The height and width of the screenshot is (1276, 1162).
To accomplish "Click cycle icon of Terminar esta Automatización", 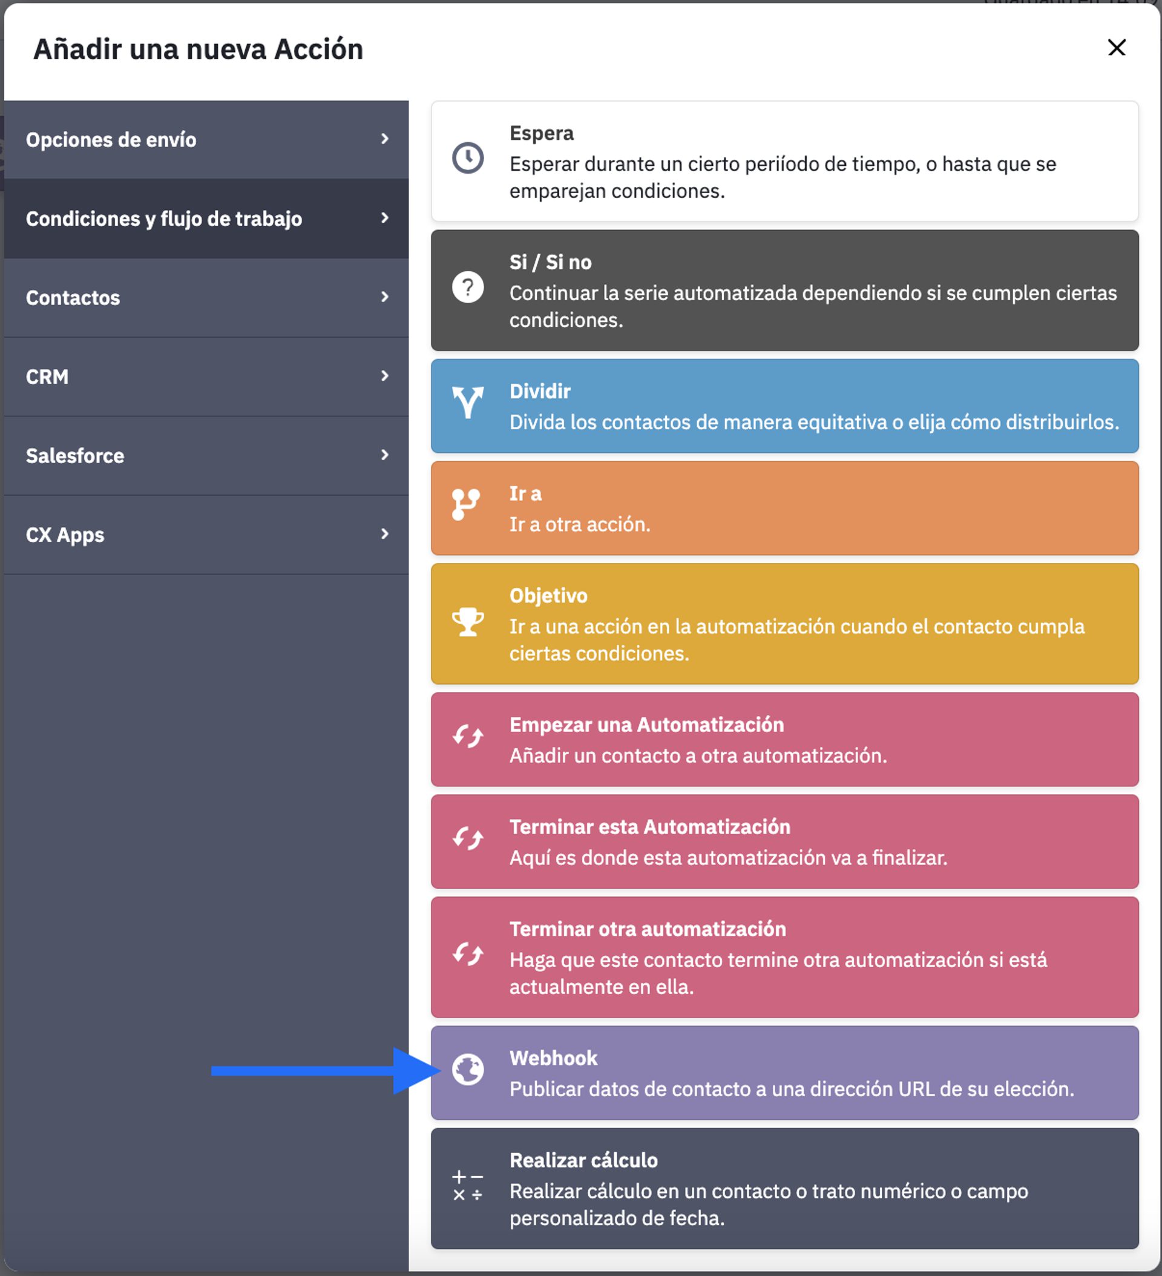I will 468,838.
